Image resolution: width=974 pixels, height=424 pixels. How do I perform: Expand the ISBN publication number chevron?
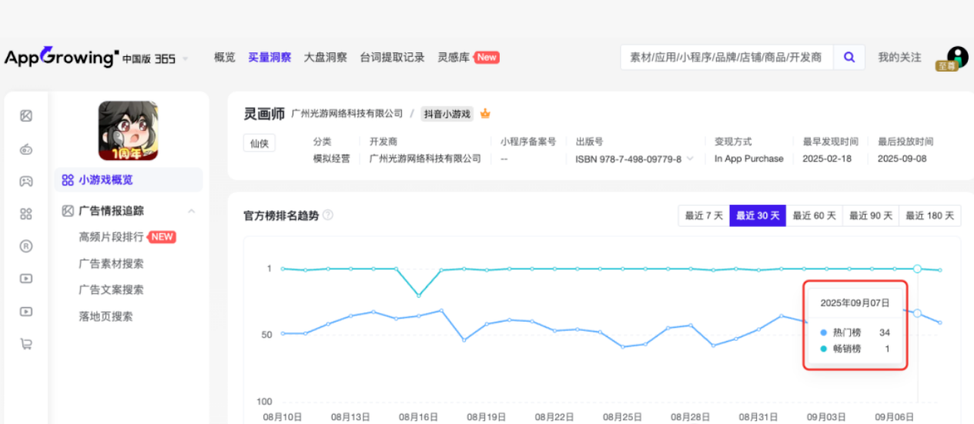690,159
